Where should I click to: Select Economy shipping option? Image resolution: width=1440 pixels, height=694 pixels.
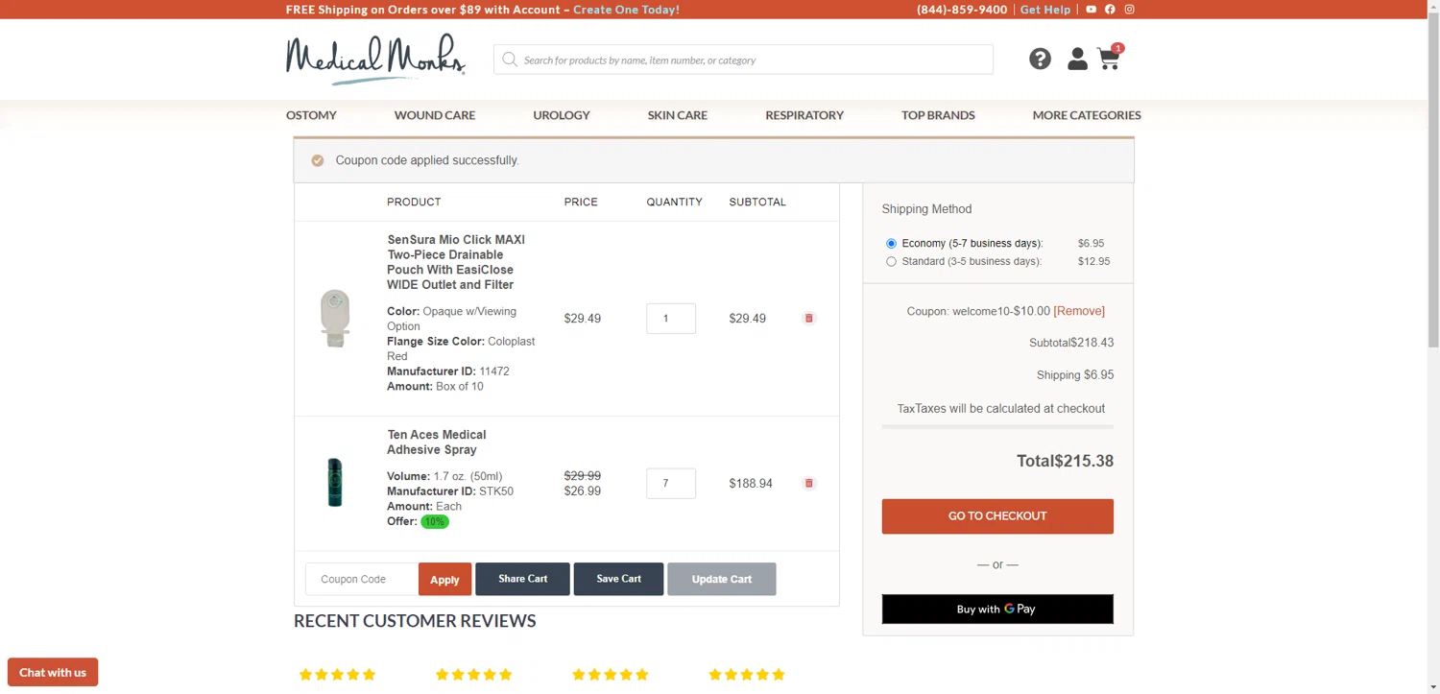click(891, 244)
